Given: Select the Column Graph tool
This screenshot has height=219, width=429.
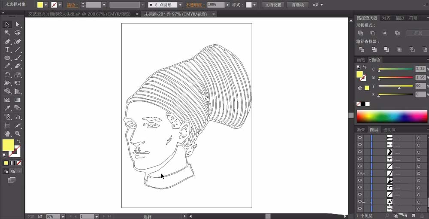Looking at the screenshot, I should [18, 117].
